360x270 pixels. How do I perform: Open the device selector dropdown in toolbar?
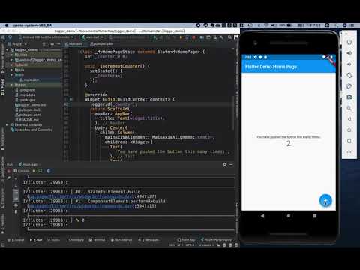(46, 37)
